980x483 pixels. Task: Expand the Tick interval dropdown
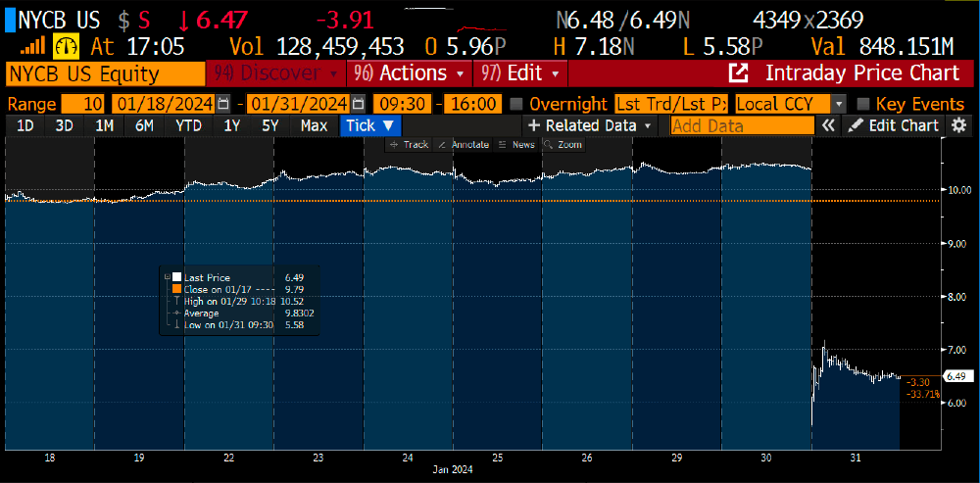[x=370, y=125]
